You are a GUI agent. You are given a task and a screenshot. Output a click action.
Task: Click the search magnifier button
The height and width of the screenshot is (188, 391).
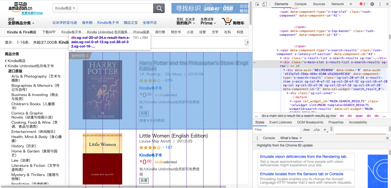click(x=159, y=8)
